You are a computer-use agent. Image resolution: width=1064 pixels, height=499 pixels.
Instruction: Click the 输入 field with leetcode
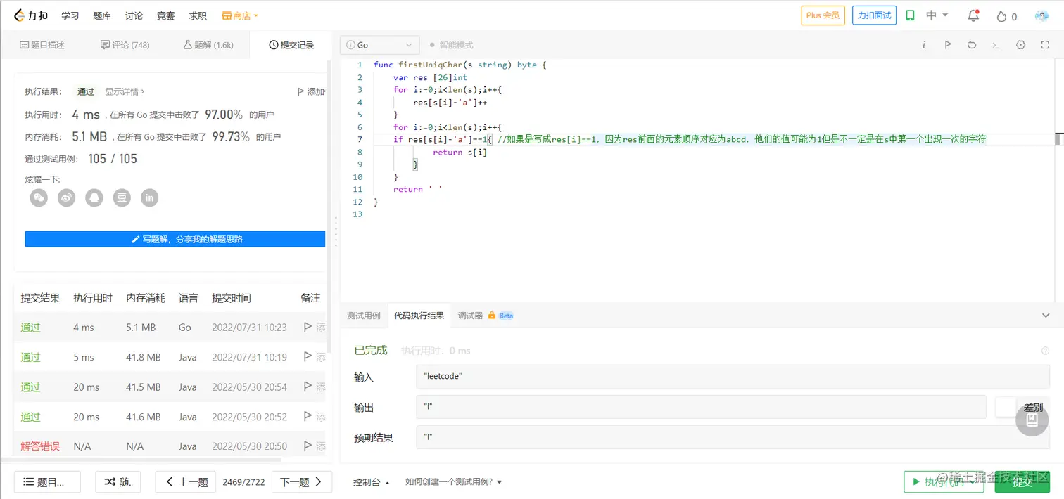(733, 377)
